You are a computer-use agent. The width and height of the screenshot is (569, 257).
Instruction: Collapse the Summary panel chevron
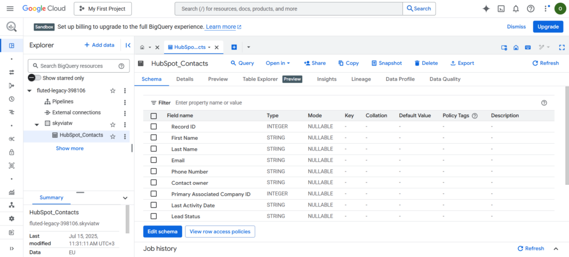pyautogui.click(x=125, y=198)
